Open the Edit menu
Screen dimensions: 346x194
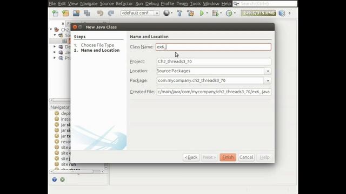pyautogui.click(x=62, y=4)
